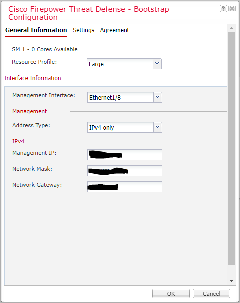Click the IPv4 only address type box
This screenshot has height=303, width=240.
120,127
